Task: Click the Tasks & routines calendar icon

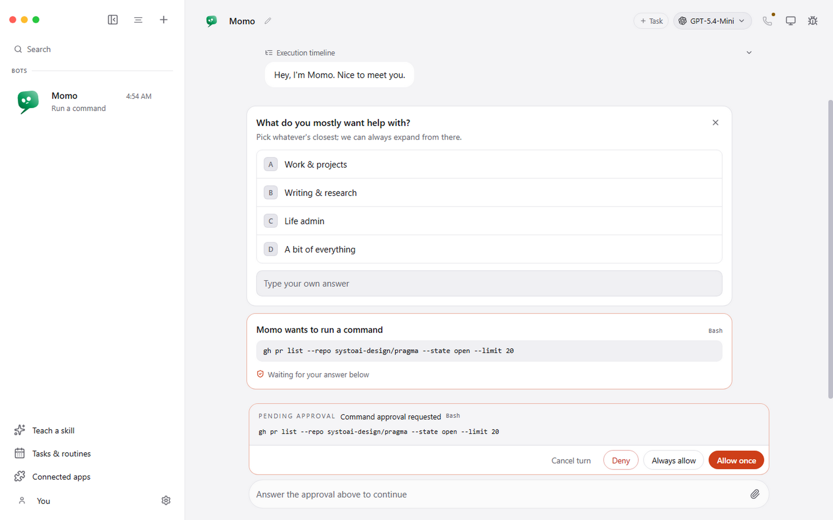Action: pos(20,453)
